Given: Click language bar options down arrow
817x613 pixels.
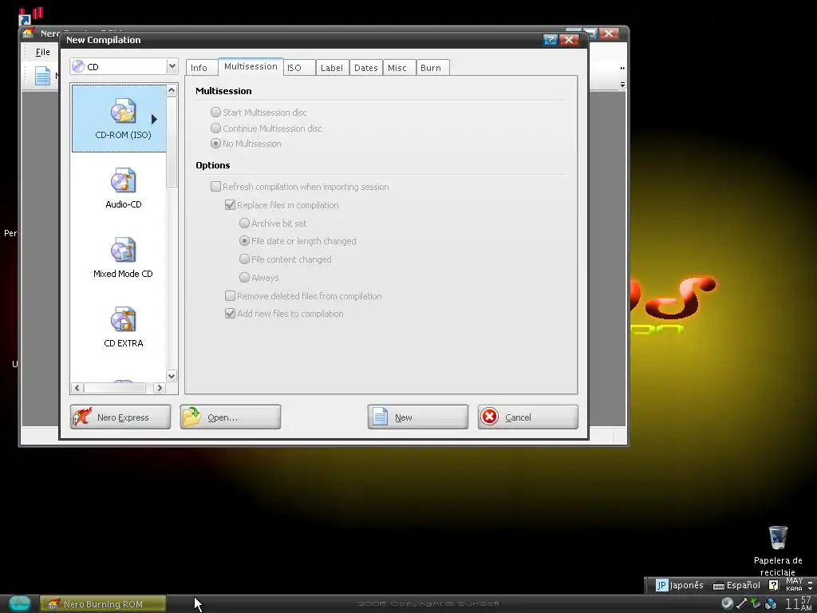Looking at the screenshot, I should click(811, 588).
